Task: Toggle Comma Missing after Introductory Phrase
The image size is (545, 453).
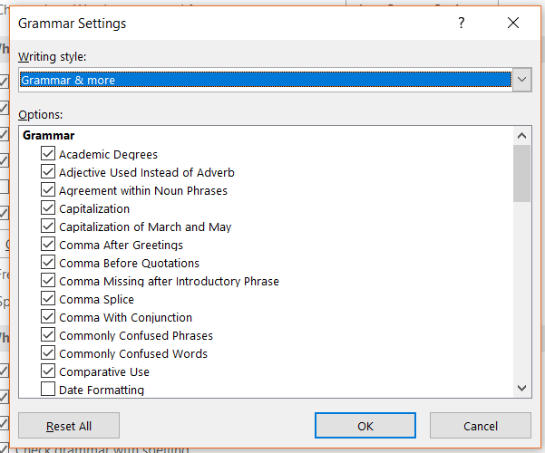Action: click(48, 281)
